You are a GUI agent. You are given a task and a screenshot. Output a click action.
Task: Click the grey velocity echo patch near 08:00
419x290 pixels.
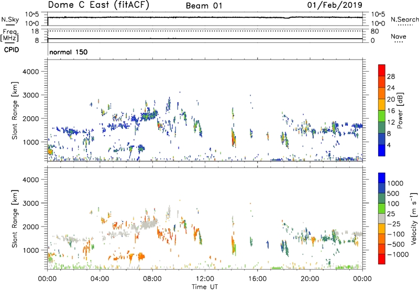point(149,224)
